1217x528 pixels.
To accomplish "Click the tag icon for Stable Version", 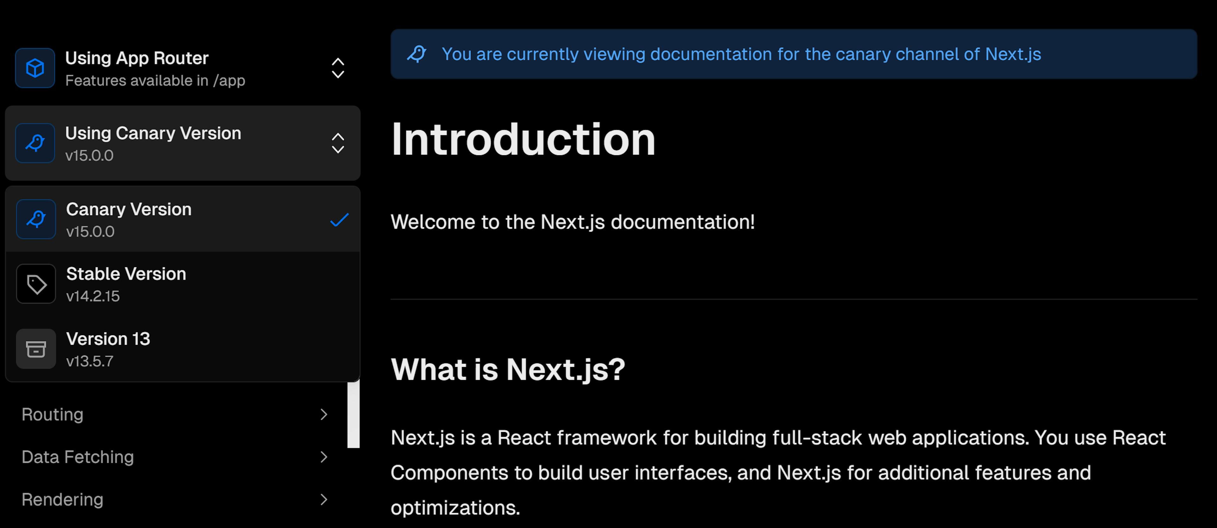I will (x=36, y=283).
